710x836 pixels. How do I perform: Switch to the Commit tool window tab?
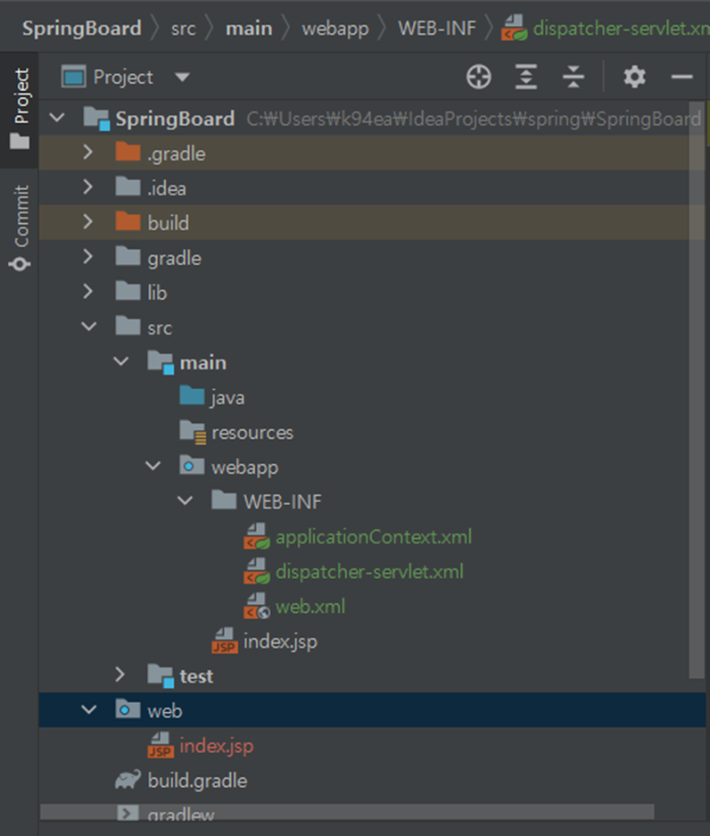[20, 226]
